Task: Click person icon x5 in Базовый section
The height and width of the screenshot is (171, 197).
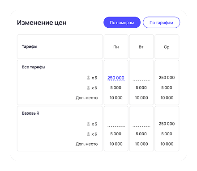Action: tap(88, 124)
